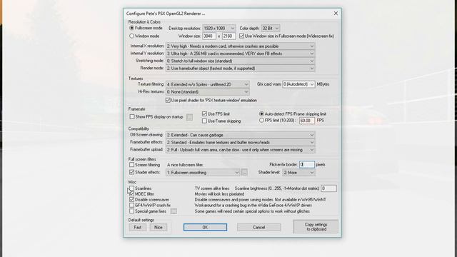Open Render mode dropdown
This screenshot has width=457, height=257.
point(241,69)
